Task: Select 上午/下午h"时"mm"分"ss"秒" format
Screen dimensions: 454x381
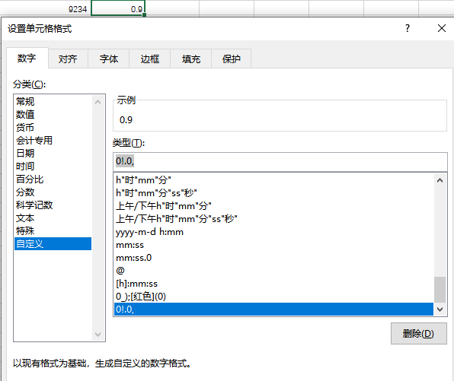Action: click(274, 219)
